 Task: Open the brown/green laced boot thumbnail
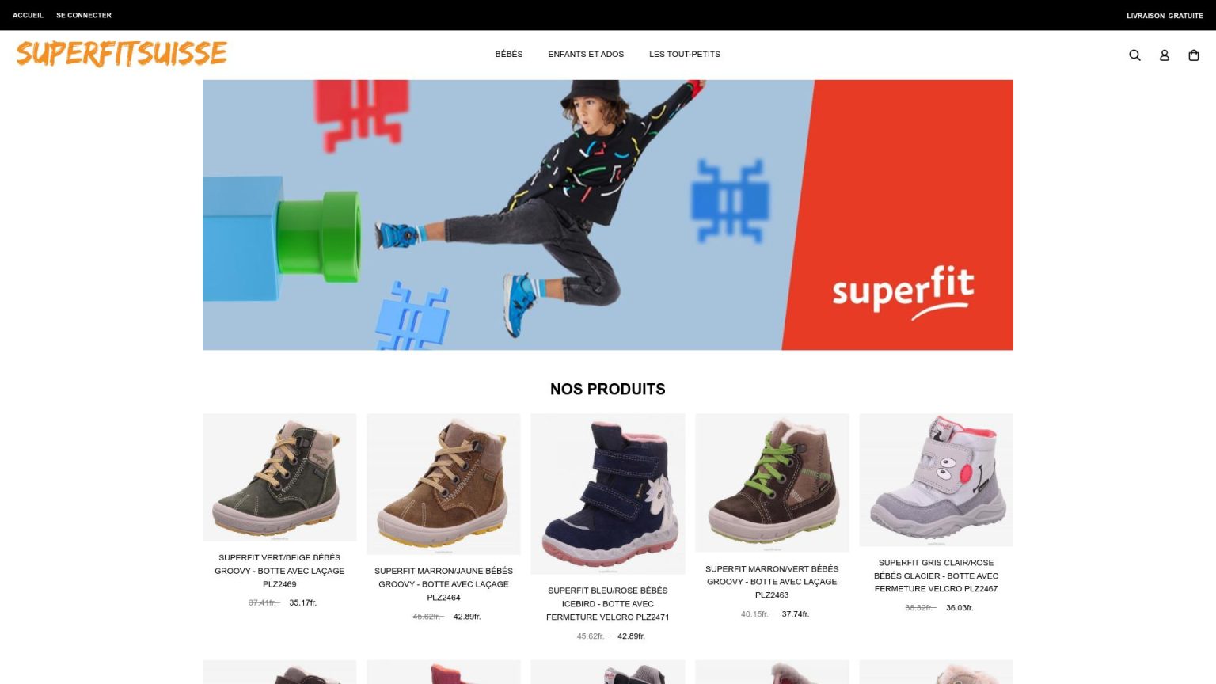(772, 483)
